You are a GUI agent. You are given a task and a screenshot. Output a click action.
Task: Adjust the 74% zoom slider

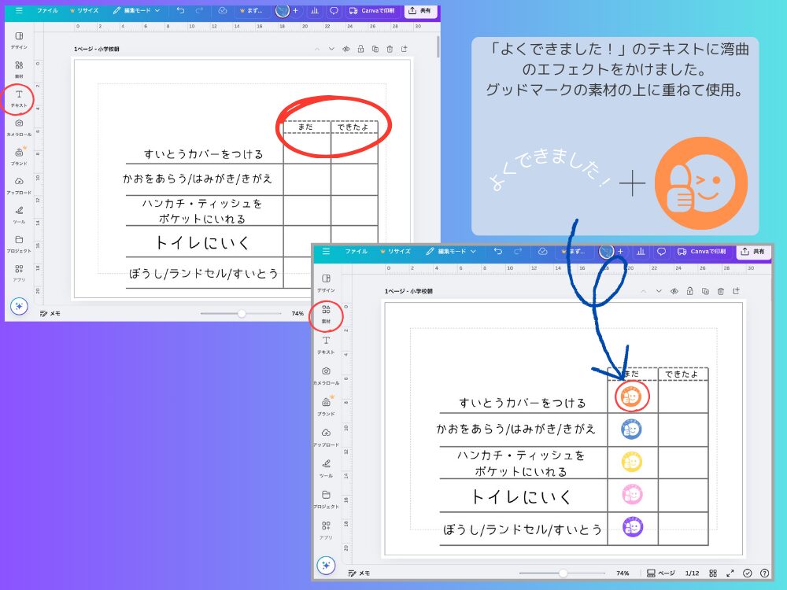pyautogui.click(x=242, y=314)
